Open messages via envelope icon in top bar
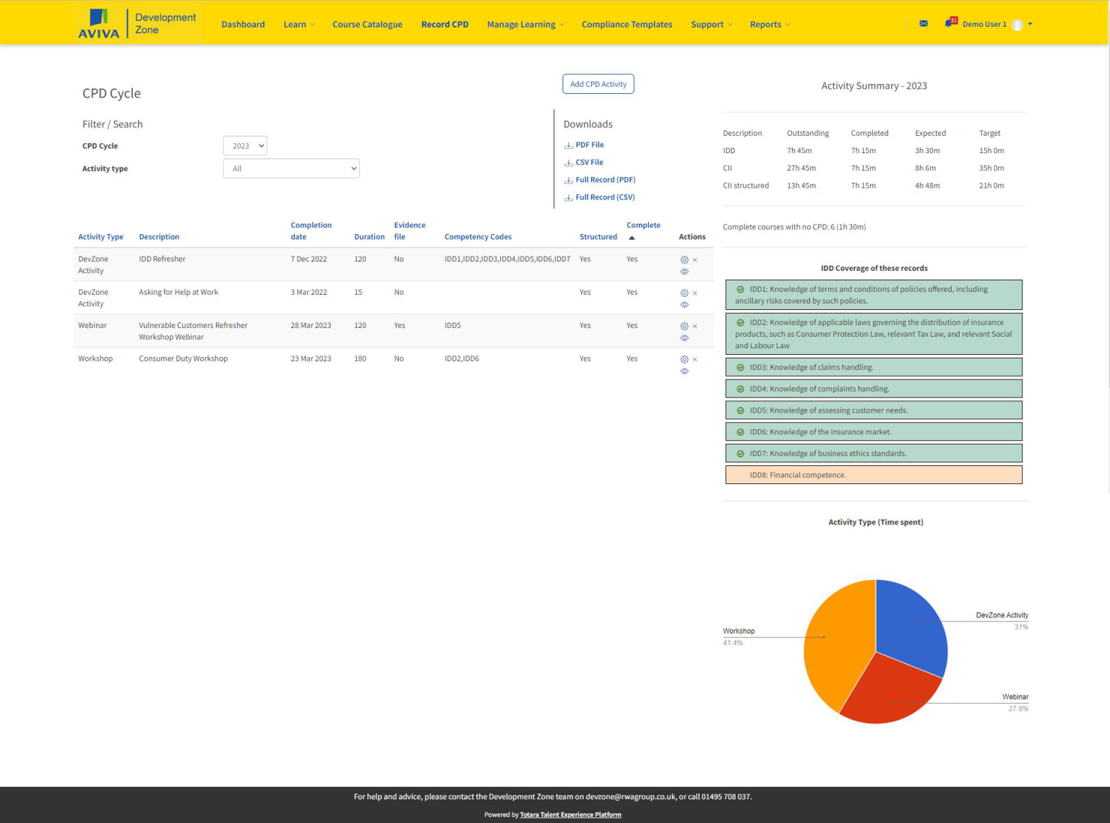Viewport: 1110px width, 823px height. pos(923,23)
